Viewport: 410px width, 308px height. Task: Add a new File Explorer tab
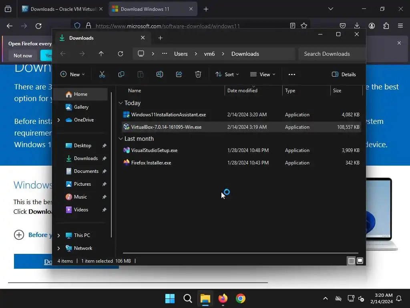click(160, 38)
